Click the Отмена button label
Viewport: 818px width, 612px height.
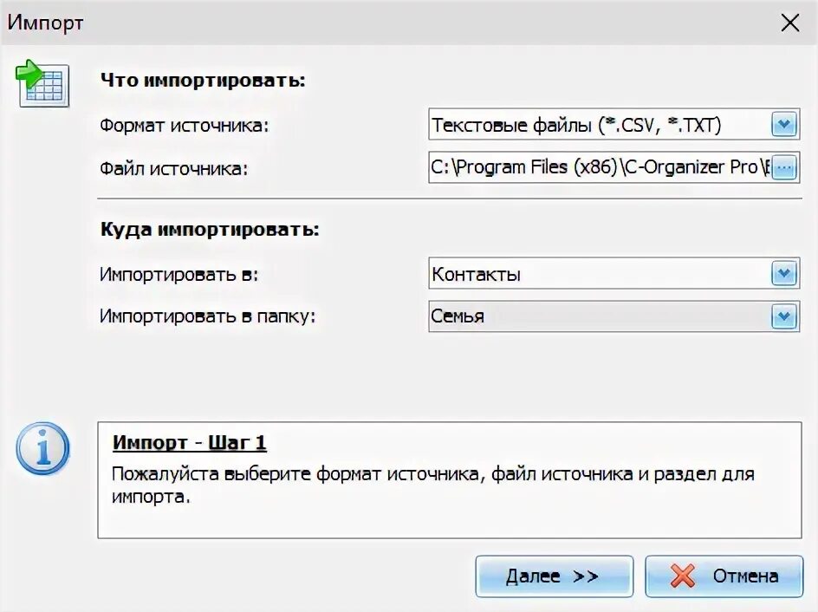[x=745, y=576]
